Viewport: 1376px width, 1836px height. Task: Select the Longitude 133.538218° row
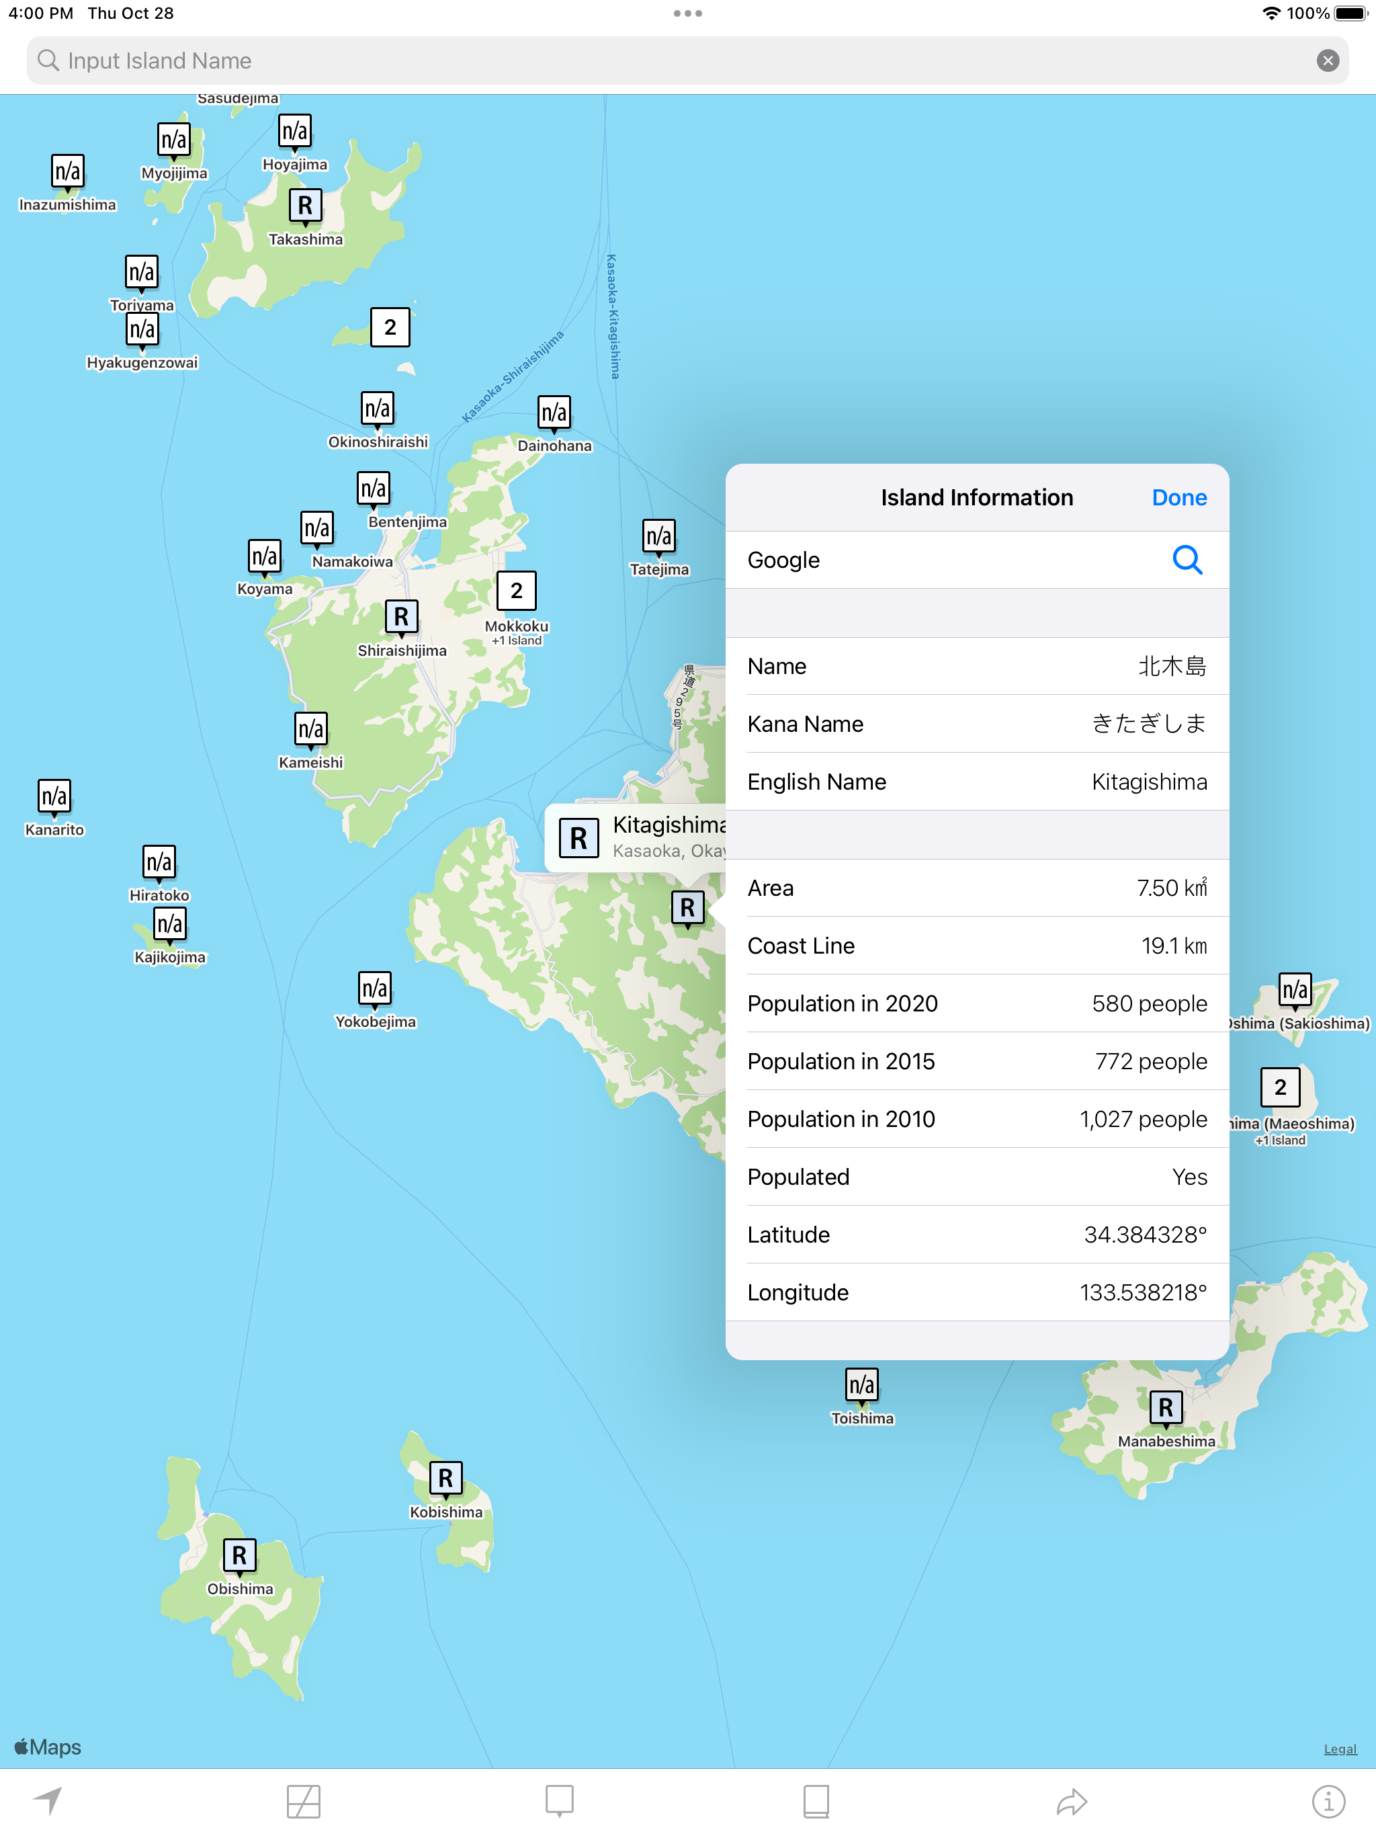tap(977, 1292)
